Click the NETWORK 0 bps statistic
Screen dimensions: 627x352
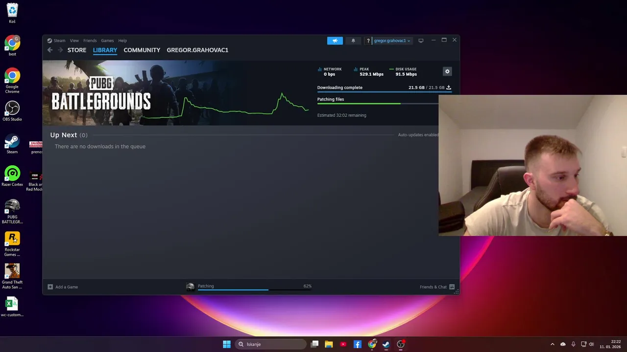[x=330, y=71]
